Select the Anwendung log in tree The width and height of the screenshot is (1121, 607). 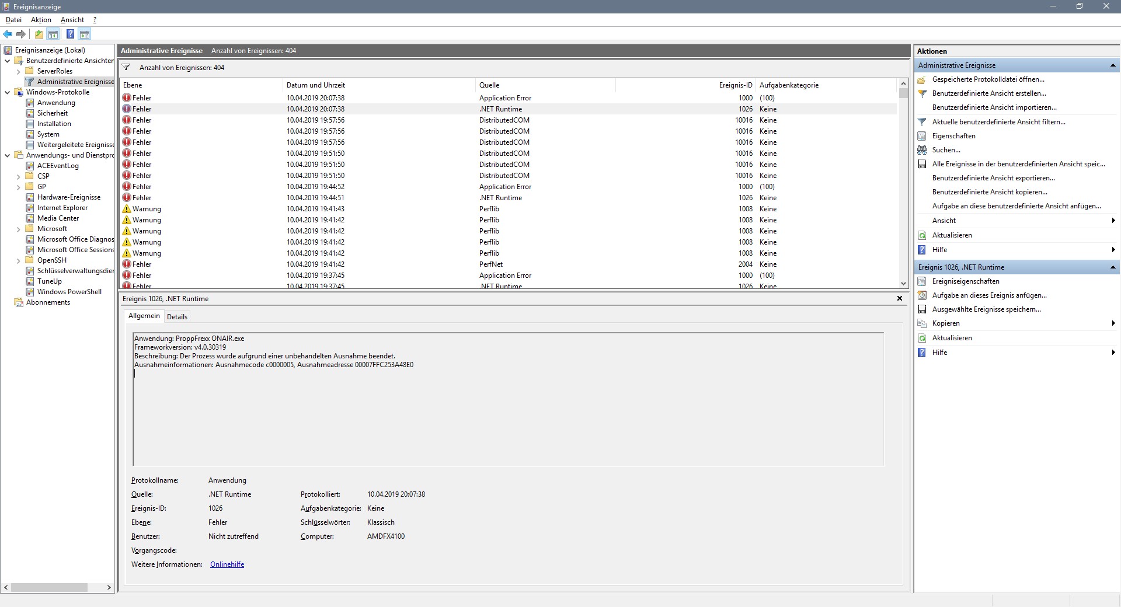(56, 103)
